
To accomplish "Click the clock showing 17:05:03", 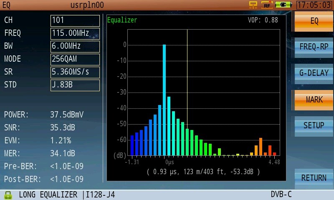I will tap(314, 5).
